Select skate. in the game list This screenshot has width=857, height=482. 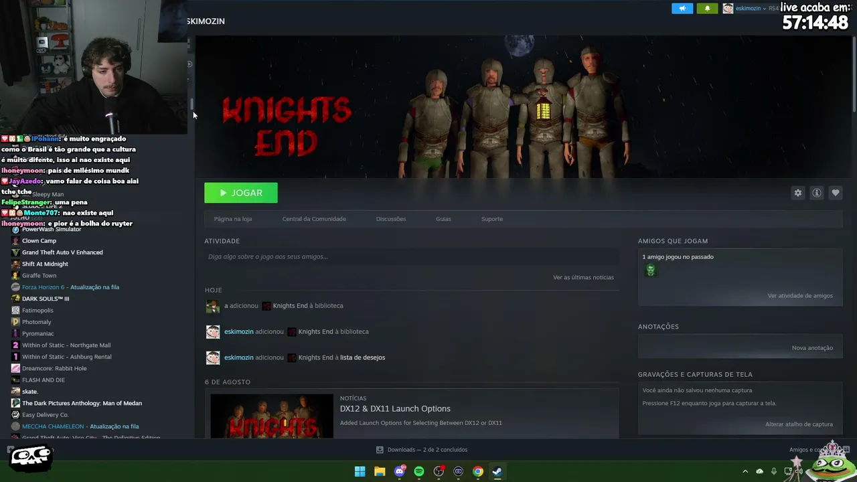pyautogui.click(x=29, y=392)
